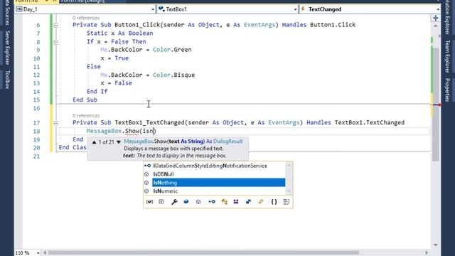This screenshot has width=455, height=256.
Task: Toggle the orange Classes filter icon
Action: [x=224, y=202]
